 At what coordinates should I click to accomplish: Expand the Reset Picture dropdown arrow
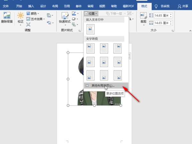click(x=53, y=23)
